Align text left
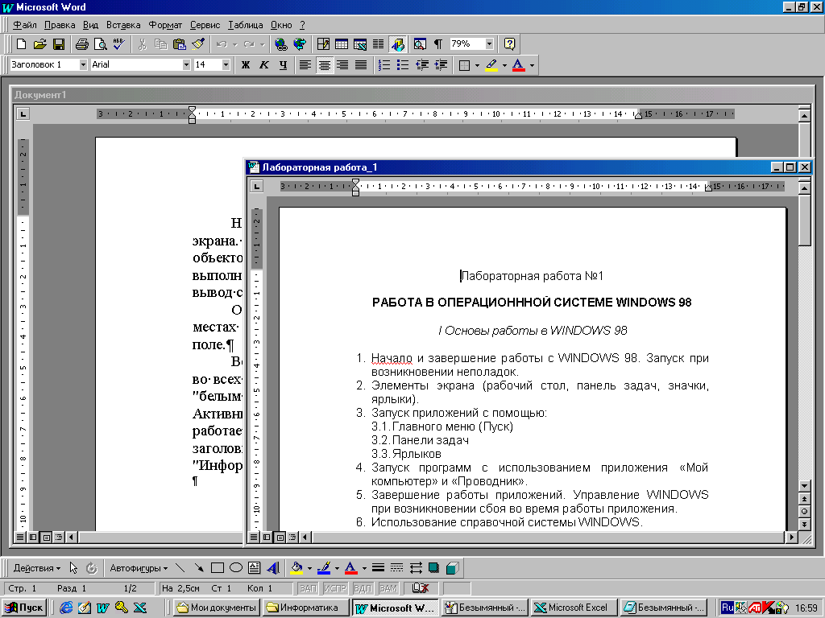Image resolution: width=825 pixels, height=618 pixels. 305,64
